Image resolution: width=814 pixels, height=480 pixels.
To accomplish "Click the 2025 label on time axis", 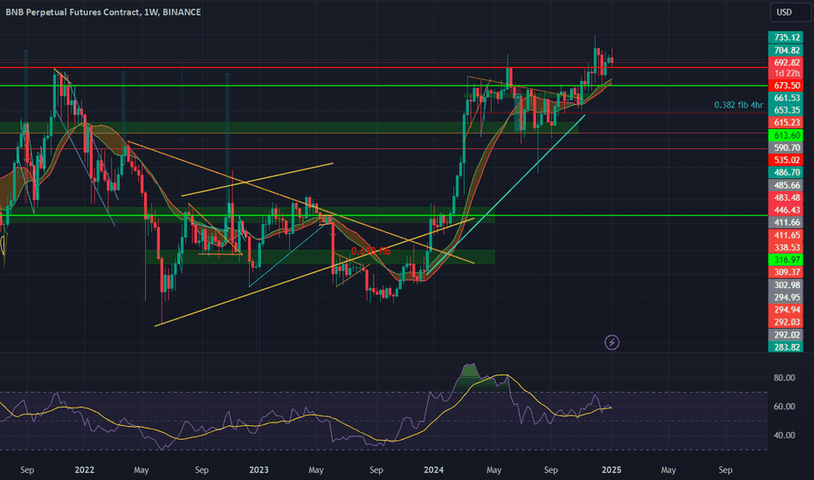I will [x=611, y=470].
